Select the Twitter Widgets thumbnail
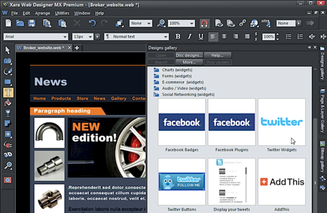 click(282, 122)
